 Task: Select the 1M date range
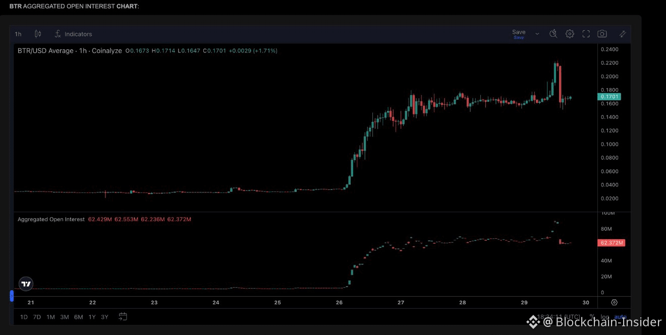pyautogui.click(x=50, y=317)
